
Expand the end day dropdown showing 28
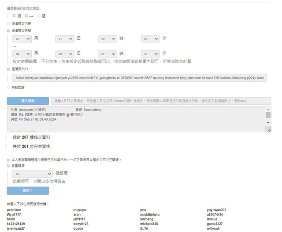[65, 54]
